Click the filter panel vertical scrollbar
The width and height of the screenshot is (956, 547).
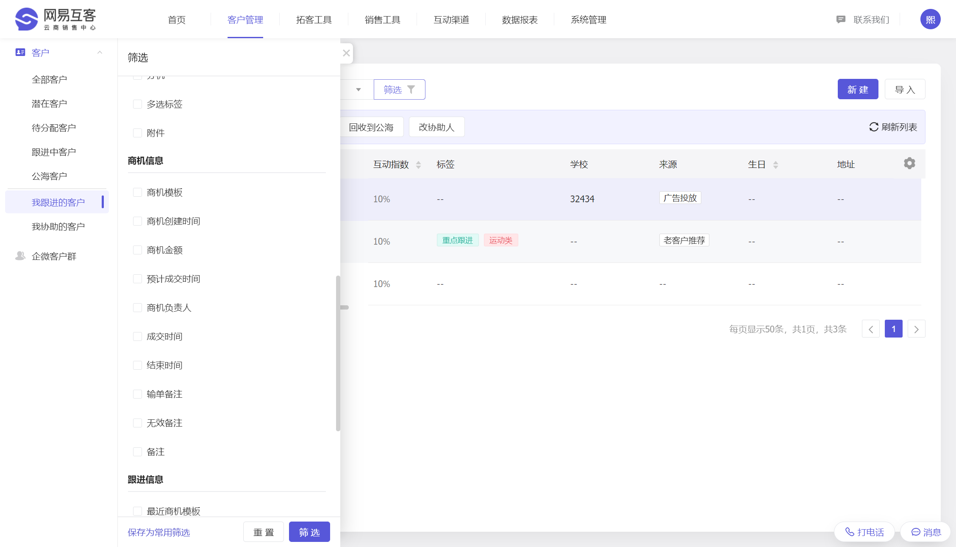point(338,353)
